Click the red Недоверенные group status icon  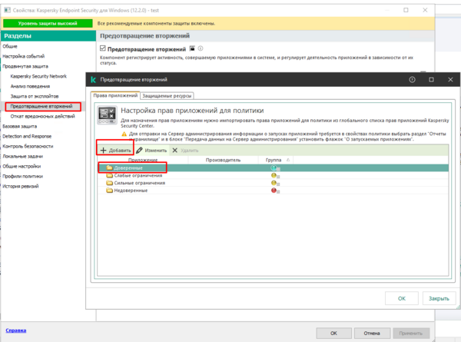[x=275, y=191]
